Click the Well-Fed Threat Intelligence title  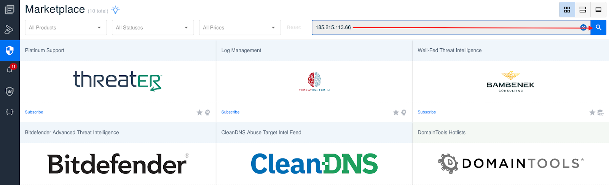pos(450,51)
